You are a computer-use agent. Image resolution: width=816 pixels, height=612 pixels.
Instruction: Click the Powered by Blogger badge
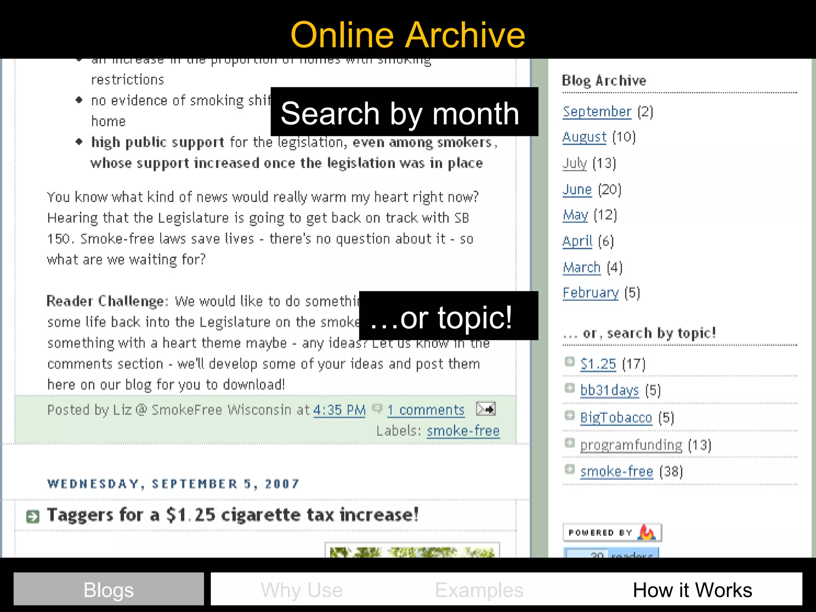pyautogui.click(x=612, y=533)
